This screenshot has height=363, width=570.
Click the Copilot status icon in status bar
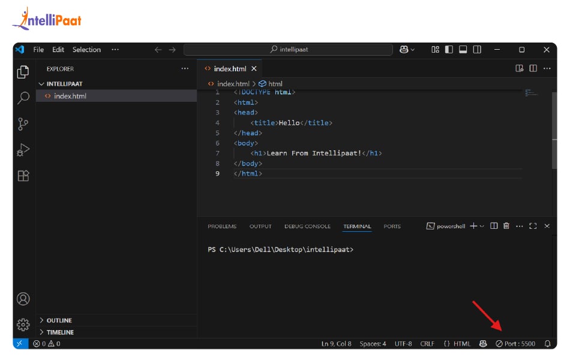pos(483,343)
